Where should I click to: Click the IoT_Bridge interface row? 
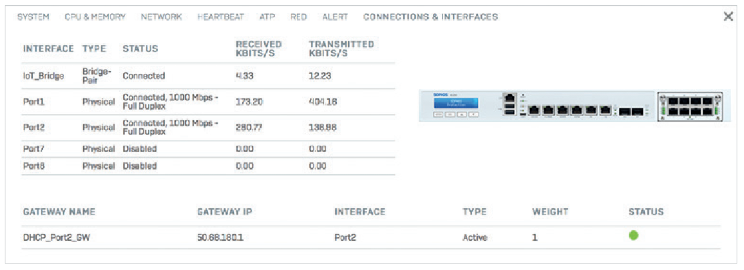208,76
